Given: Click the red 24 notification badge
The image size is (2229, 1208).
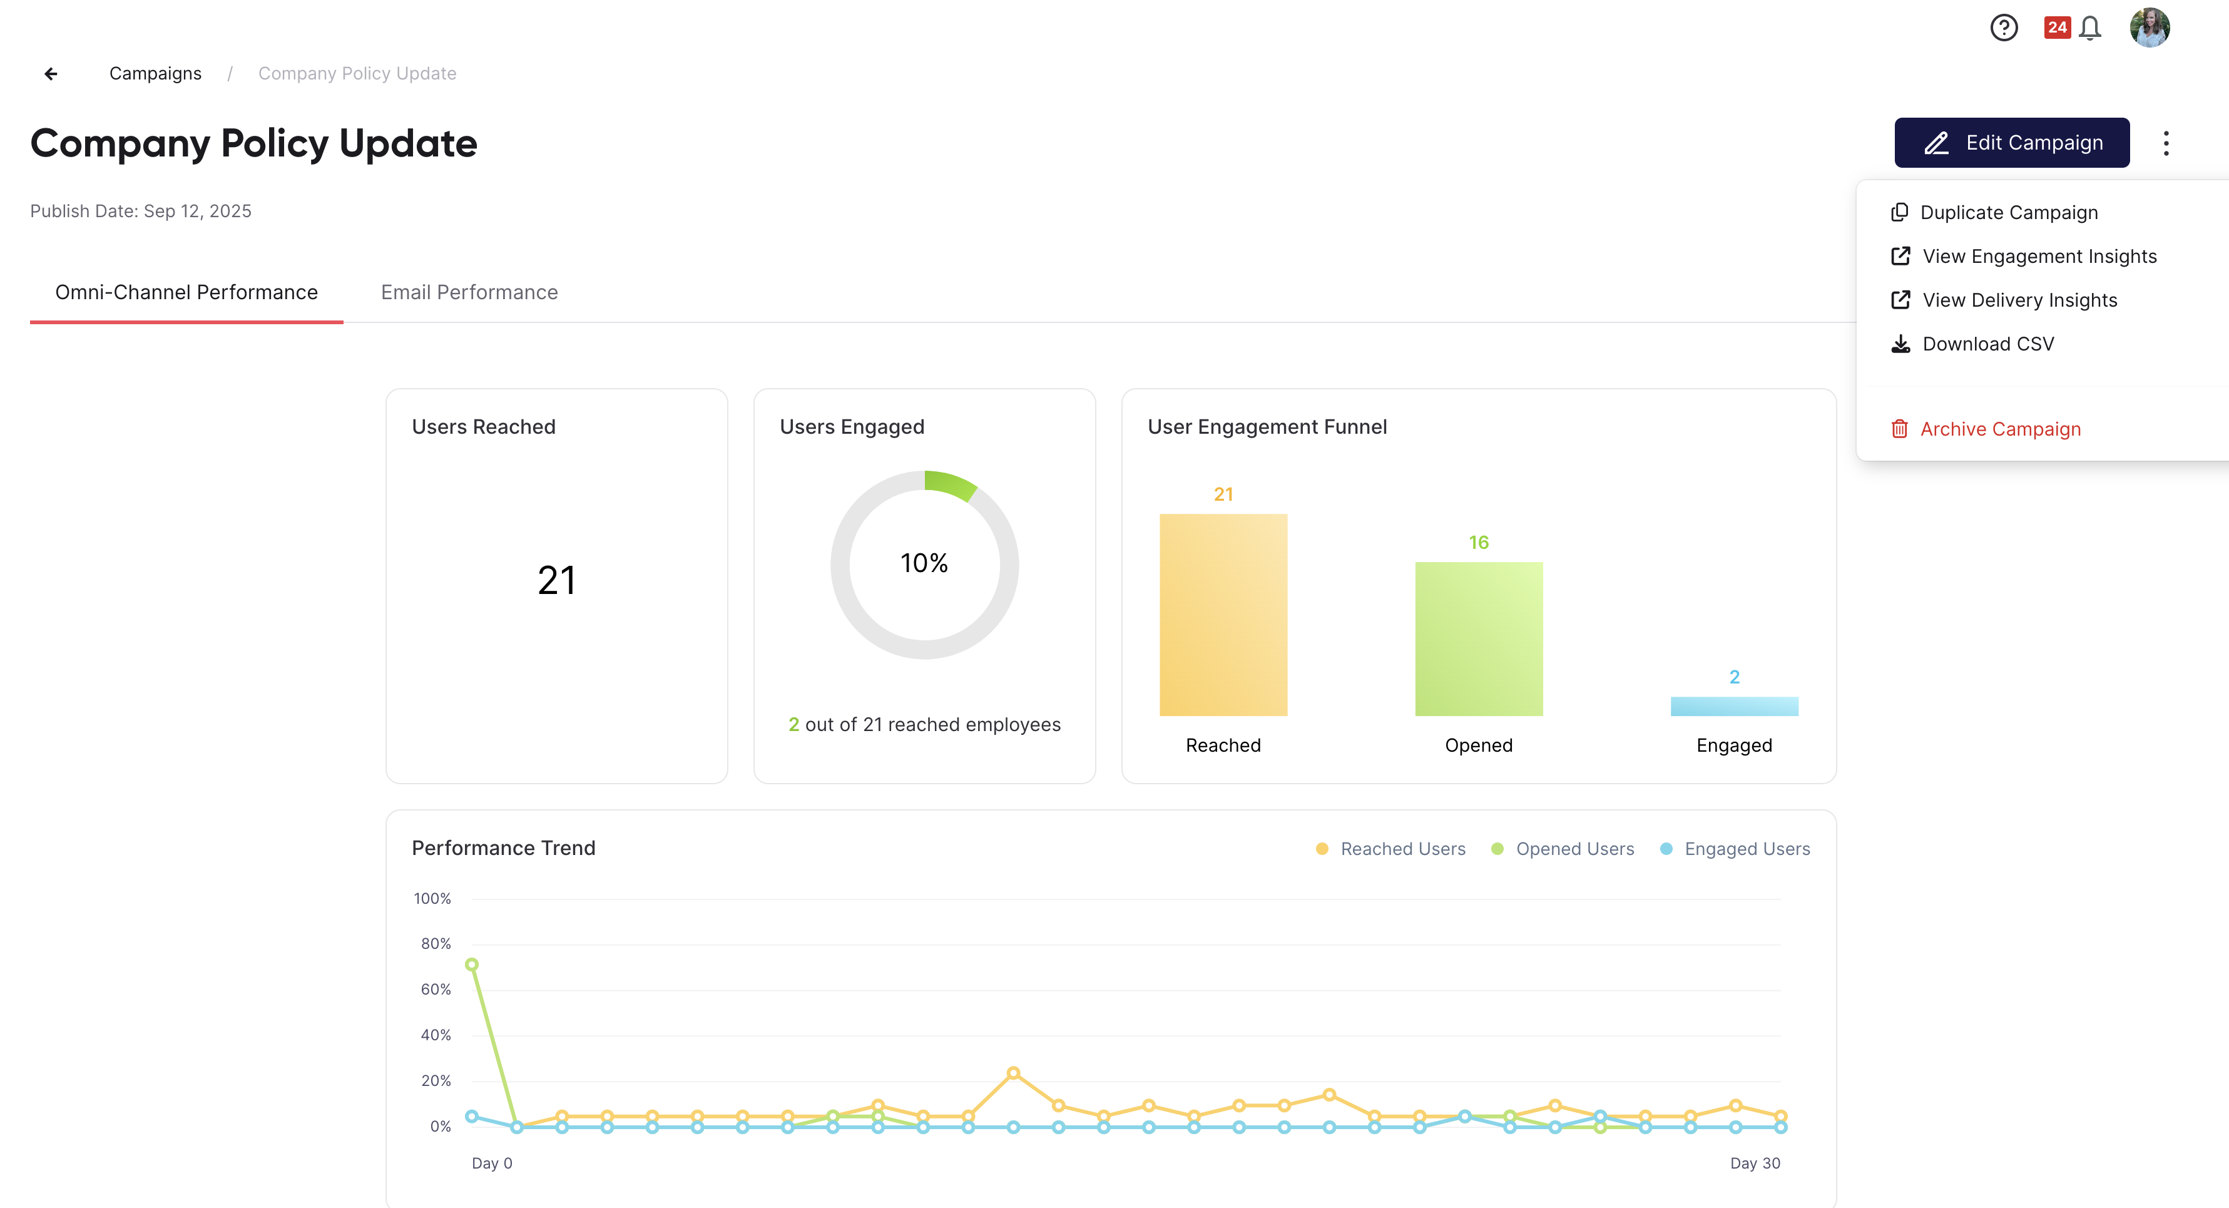Looking at the screenshot, I should coord(2057,28).
